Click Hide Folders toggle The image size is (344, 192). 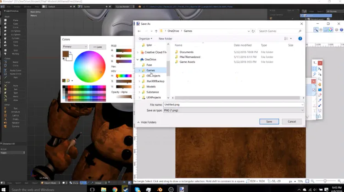point(147,122)
